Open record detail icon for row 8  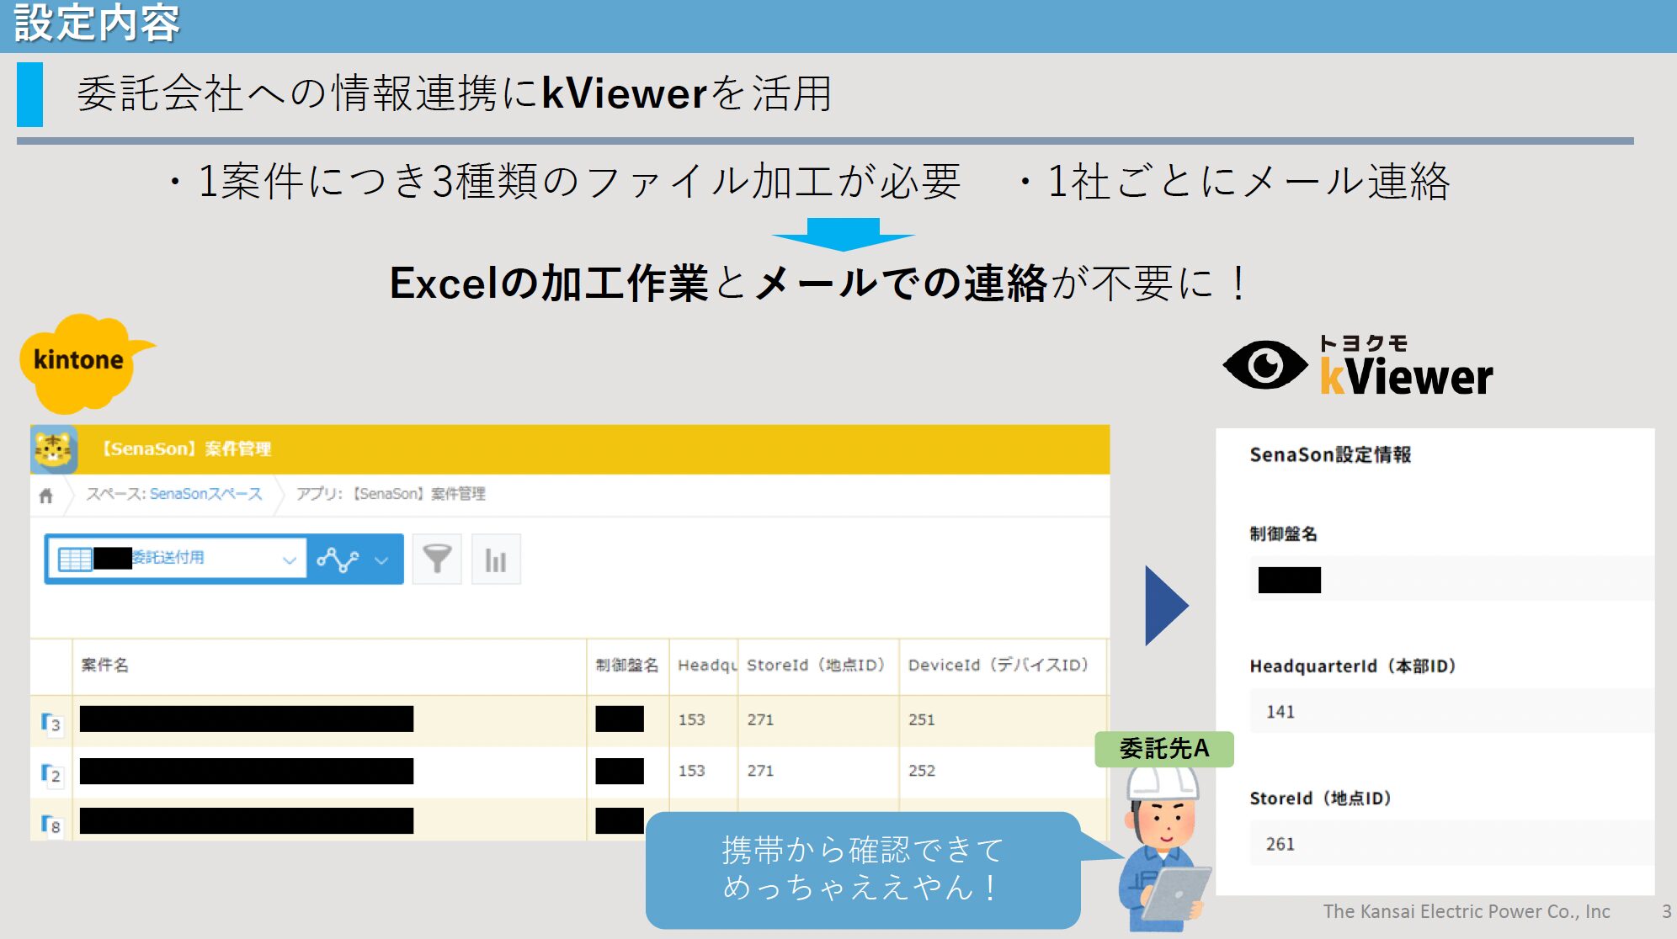51,825
